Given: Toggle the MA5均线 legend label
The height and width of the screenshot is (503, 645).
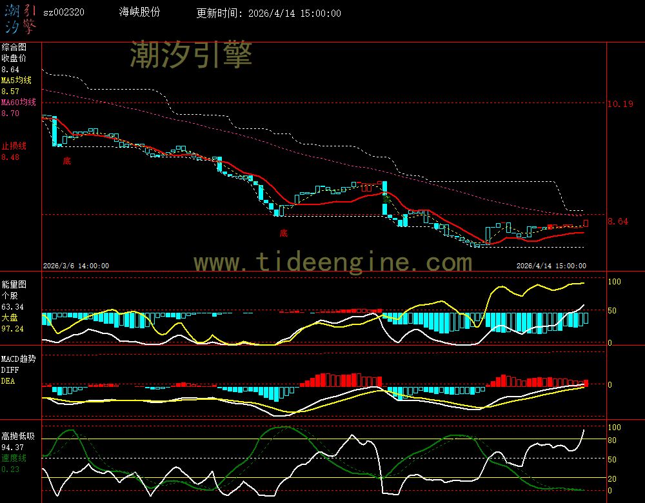Looking at the screenshot, I should click(18, 81).
